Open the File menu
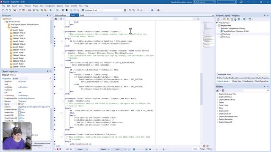271x152 pixels. 4,6
